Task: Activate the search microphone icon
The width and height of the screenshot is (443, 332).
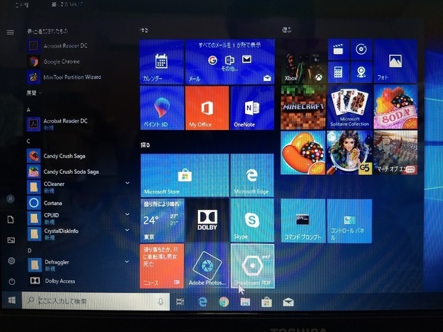Action: (161, 302)
